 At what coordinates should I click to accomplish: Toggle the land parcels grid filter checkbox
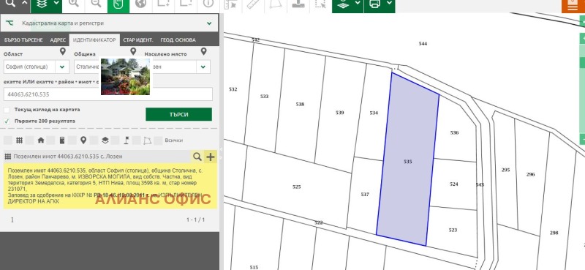click(8, 140)
